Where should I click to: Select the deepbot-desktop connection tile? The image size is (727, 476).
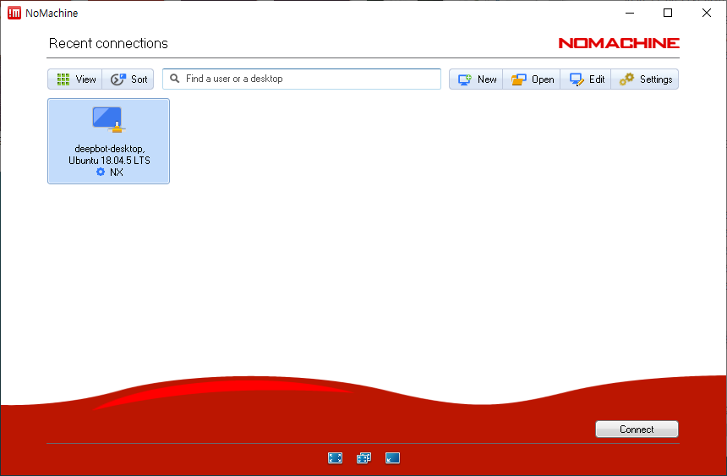(x=108, y=141)
